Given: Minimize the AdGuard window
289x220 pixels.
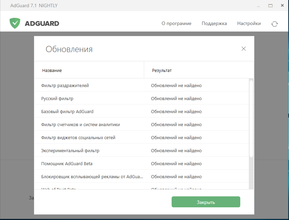Looking at the screenshot, I should tap(258, 6).
